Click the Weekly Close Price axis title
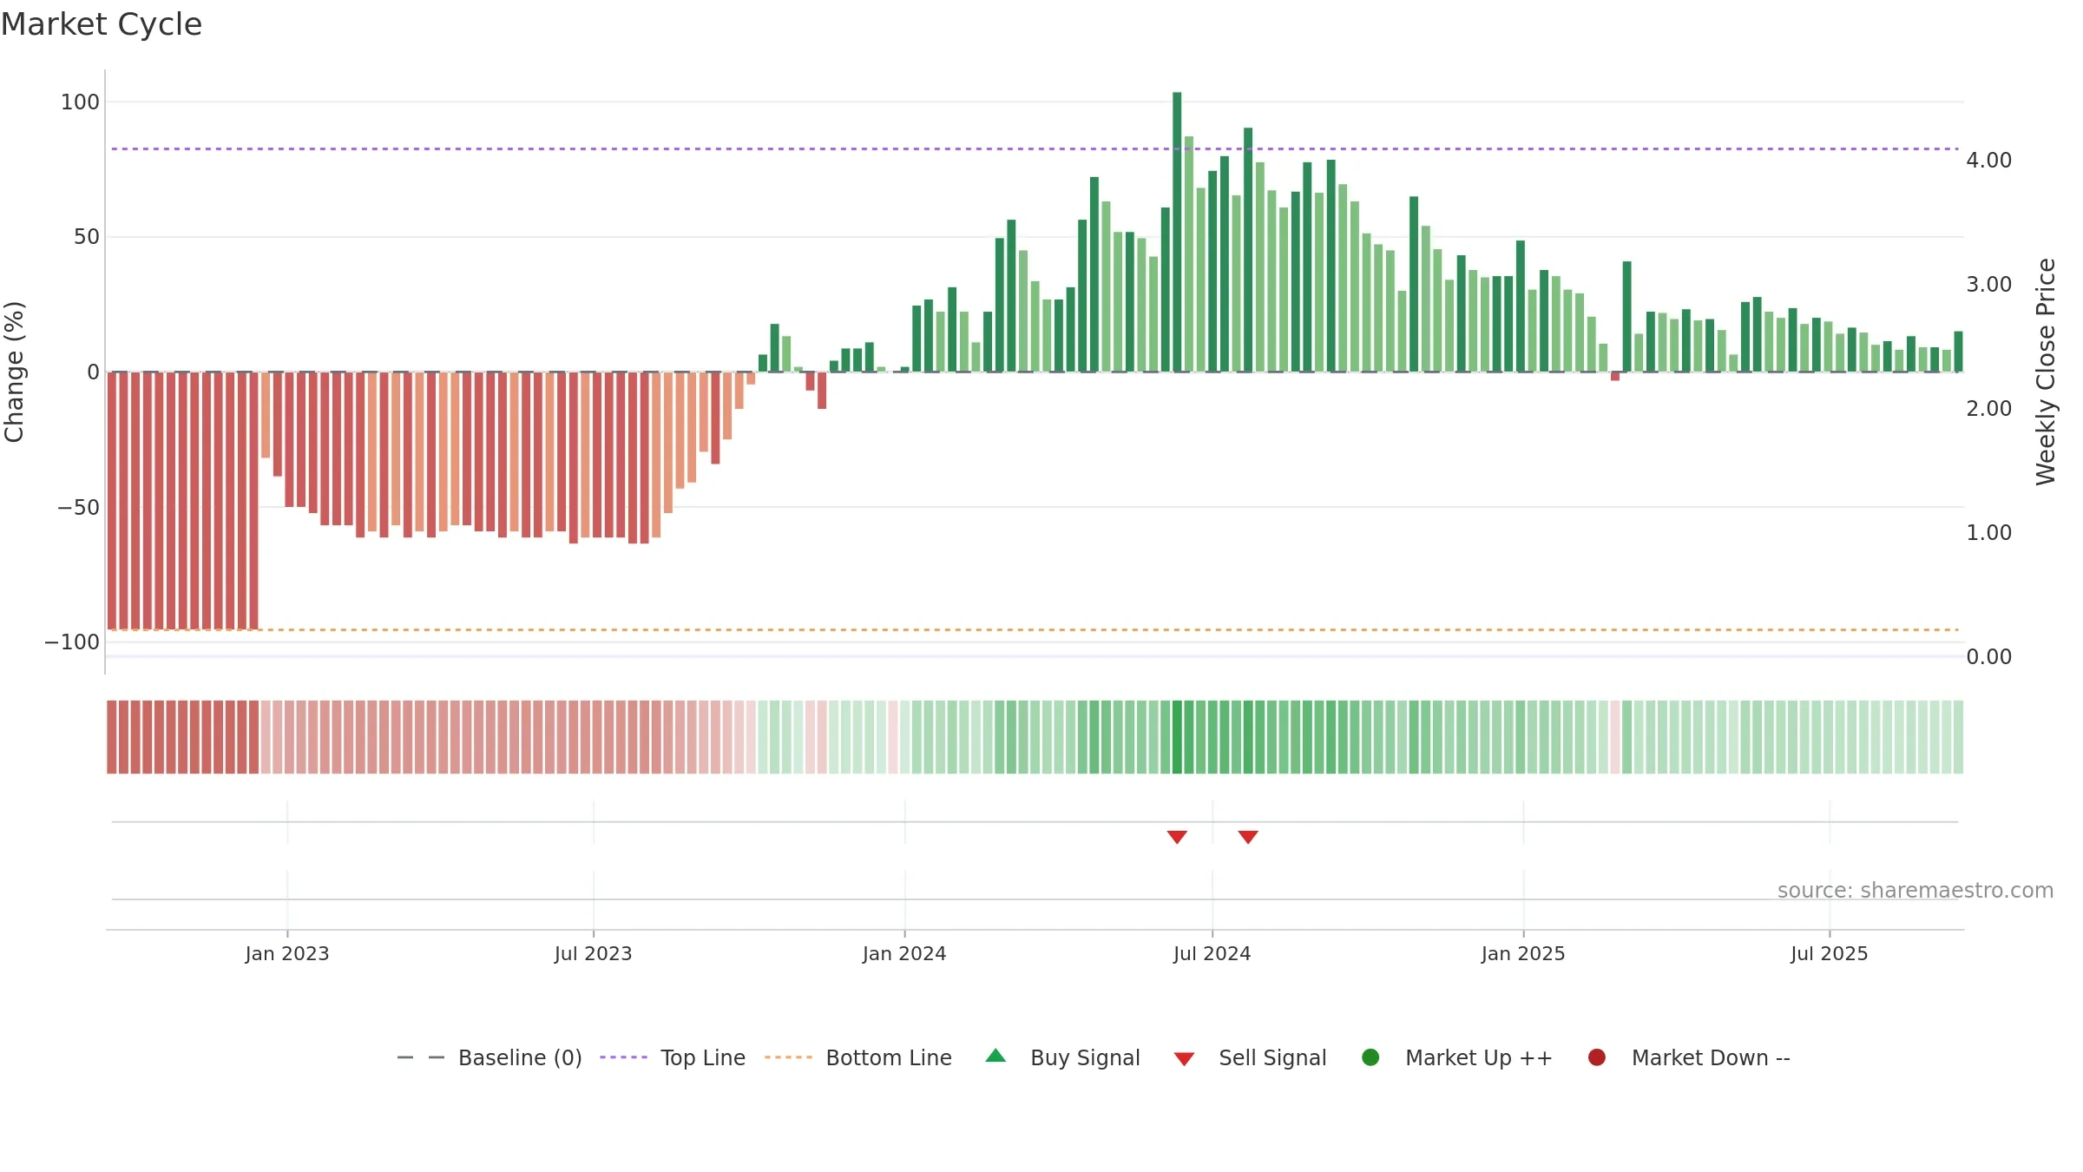Screen dimensions: 2083x1172 [2046, 372]
